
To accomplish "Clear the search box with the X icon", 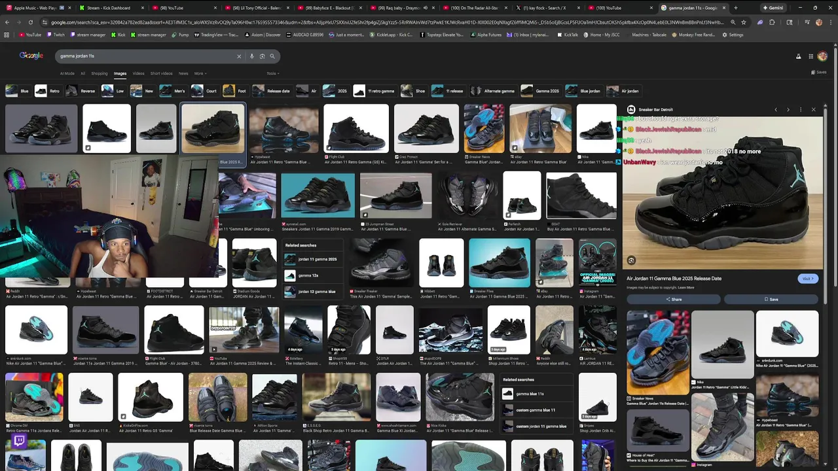I will coord(239,56).
